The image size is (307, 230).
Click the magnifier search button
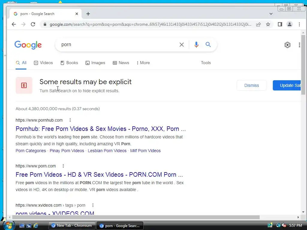point(208,45)
